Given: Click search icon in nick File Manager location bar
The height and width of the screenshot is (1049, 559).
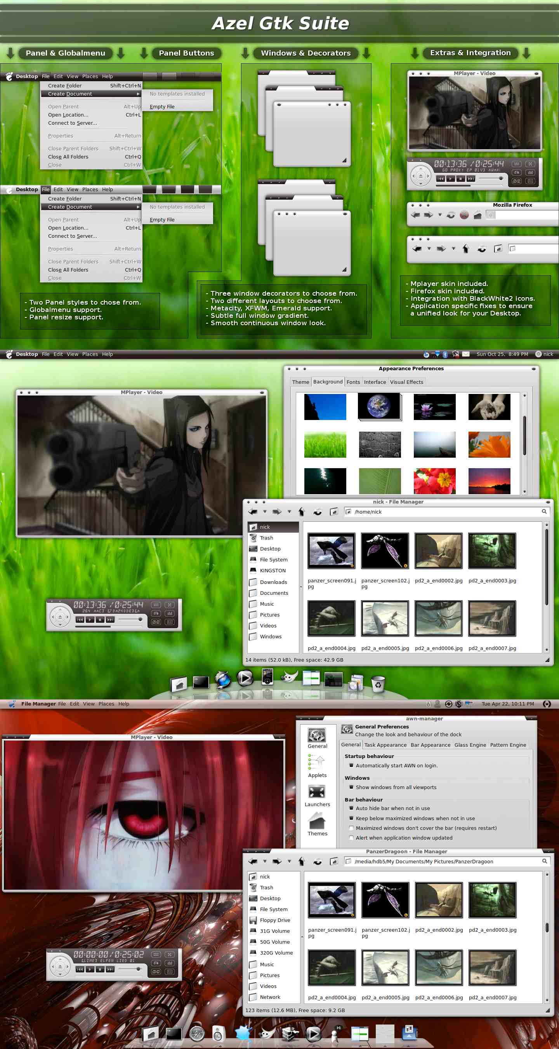Looking at the screenshot, I should (x=544, y=511).
